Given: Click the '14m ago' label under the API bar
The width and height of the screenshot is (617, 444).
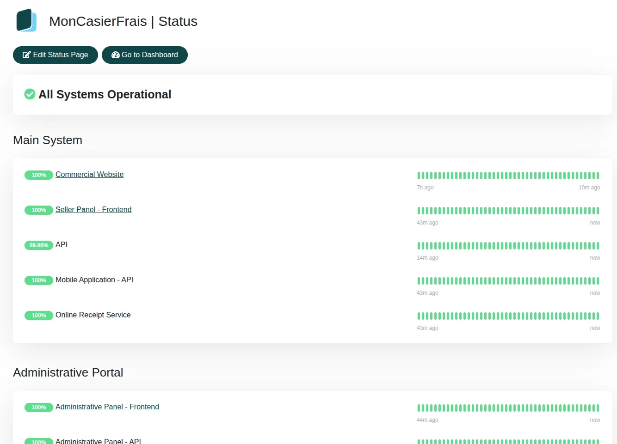Looking at the screenshot, I should pyautogui.click(x=427, y=258).
